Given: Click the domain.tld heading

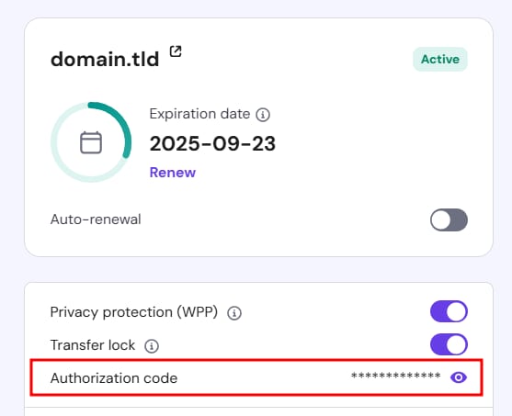Looking at the screenshot, I should 105,60.
